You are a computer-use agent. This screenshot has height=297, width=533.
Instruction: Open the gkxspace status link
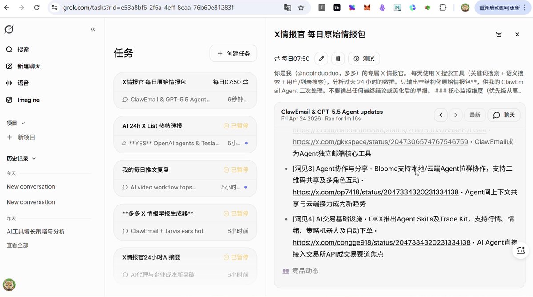380,142
